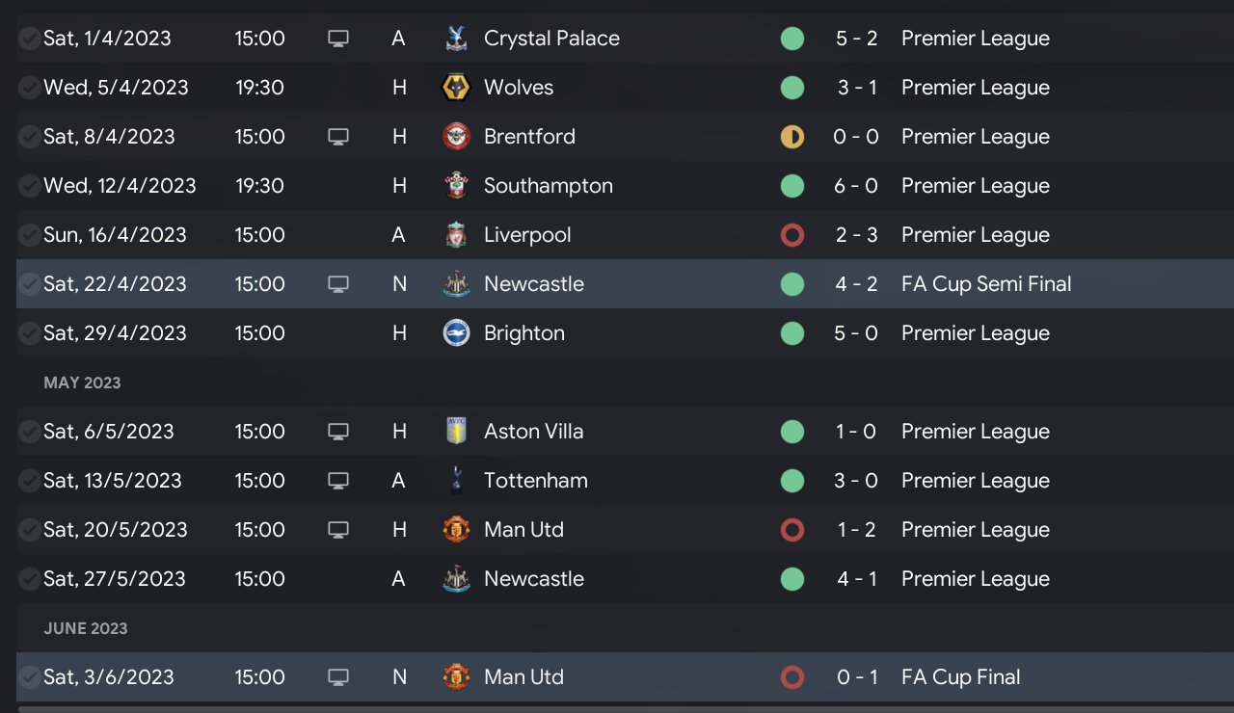
Task: Click the Liverpool club badge
Action: [456, 235]
